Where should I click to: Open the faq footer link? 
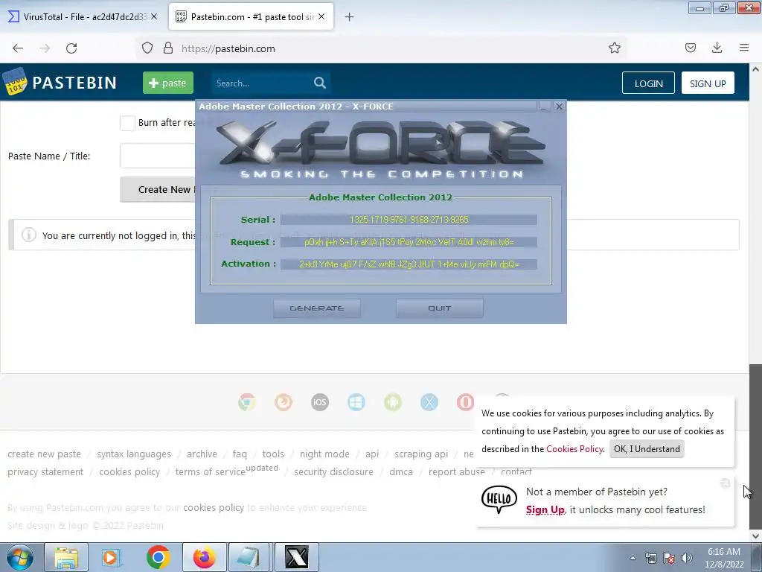pos(240,454)
